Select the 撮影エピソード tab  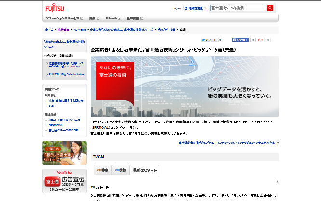(145, 170)
